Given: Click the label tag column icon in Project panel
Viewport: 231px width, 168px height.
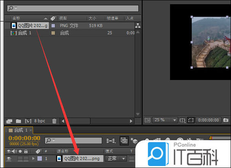Looking at the screenshot, I should click(x=53, y=18).
